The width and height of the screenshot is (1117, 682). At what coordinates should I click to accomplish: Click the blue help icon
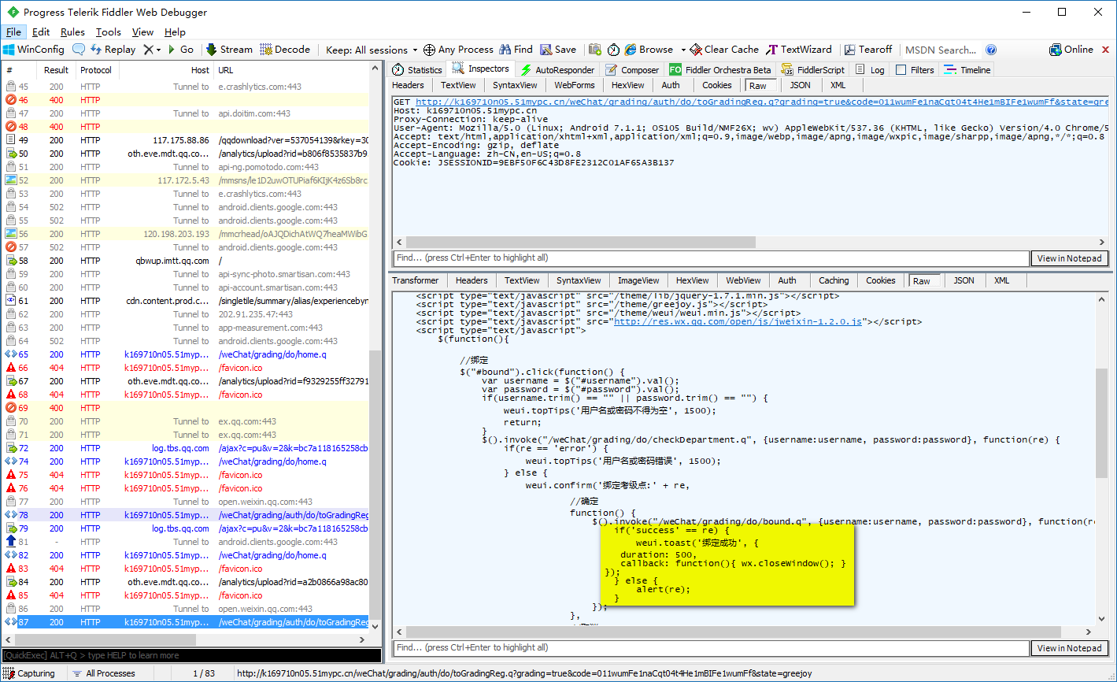(991, 50)
